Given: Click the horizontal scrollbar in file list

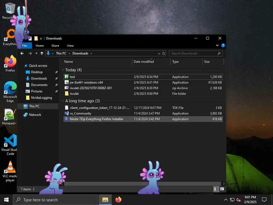Looking at the screenshot, I should tap(142, 184).
